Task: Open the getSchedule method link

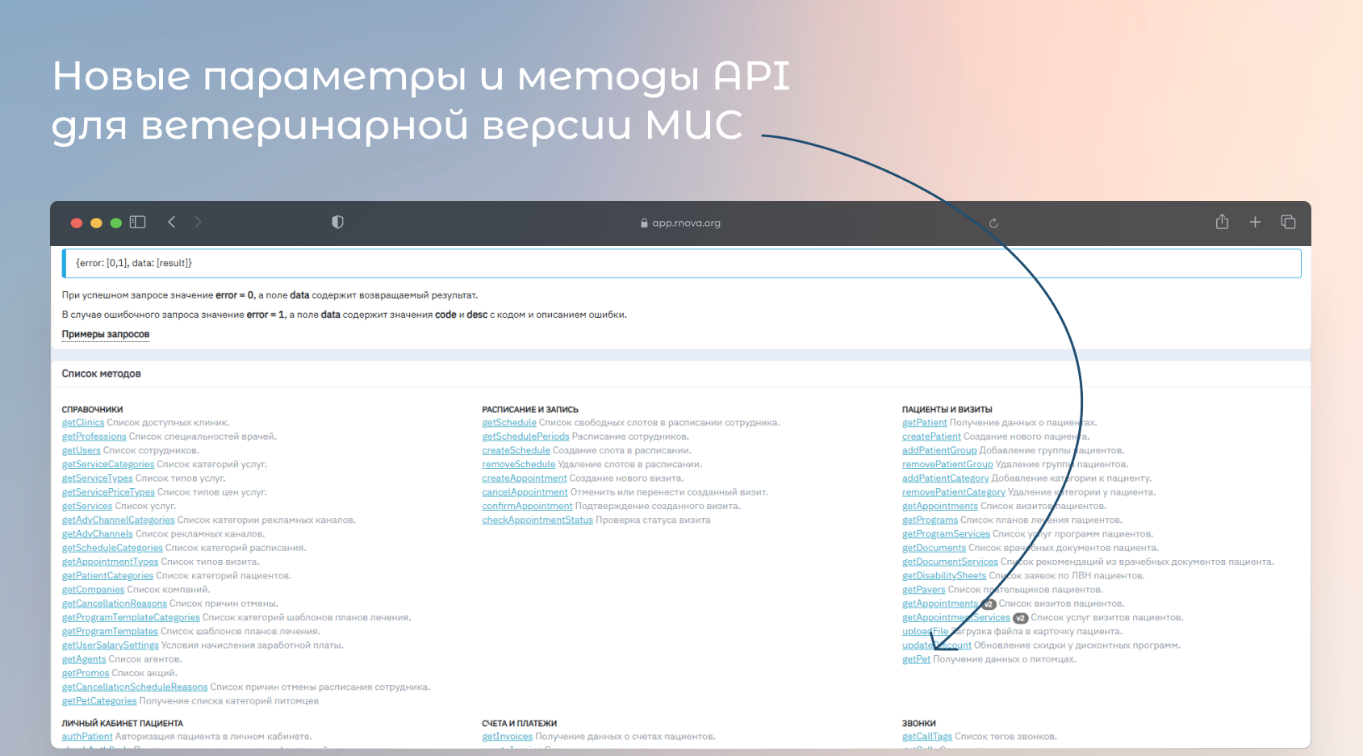Action: (x=509, y=423)
